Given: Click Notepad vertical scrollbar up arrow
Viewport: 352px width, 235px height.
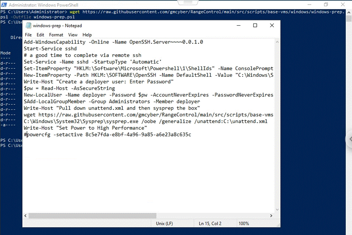Looking at the screenshot, I should (277, 42).
